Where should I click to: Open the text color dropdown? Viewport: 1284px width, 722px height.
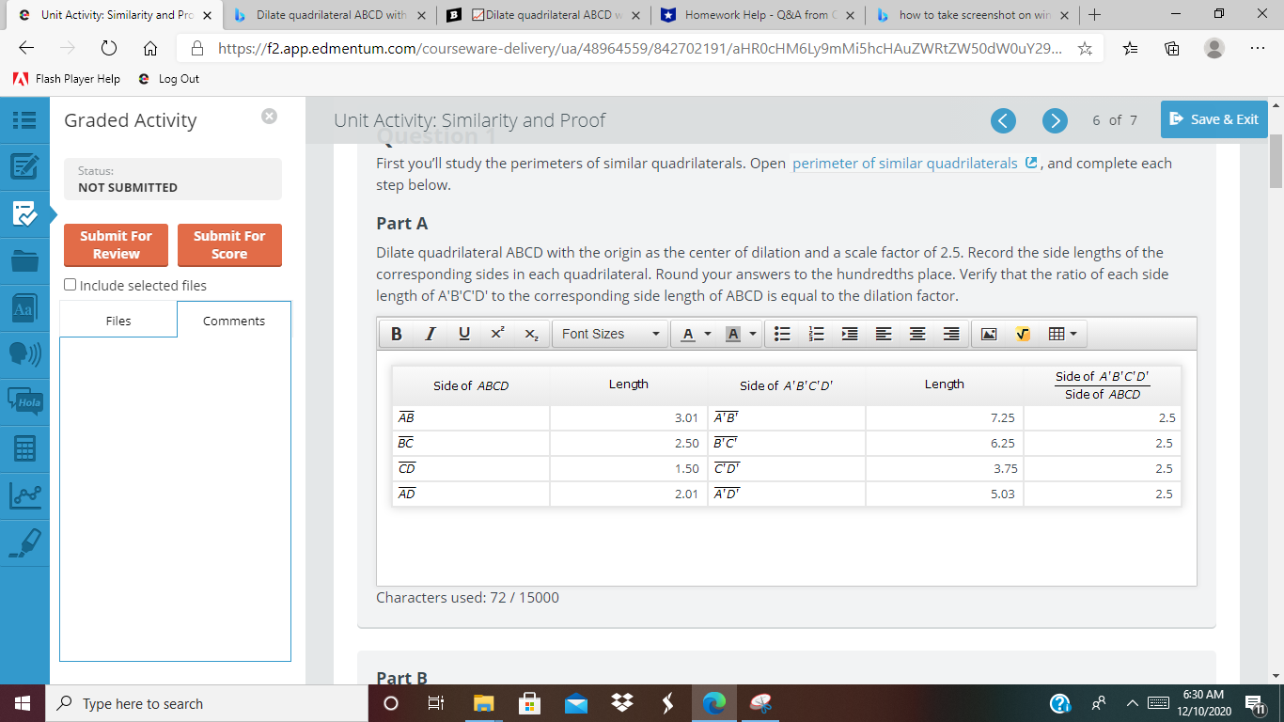pyautogui.click(x=695, y=333)
